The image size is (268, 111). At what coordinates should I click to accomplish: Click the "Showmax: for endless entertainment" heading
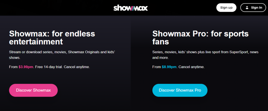[x=52, y=38]
